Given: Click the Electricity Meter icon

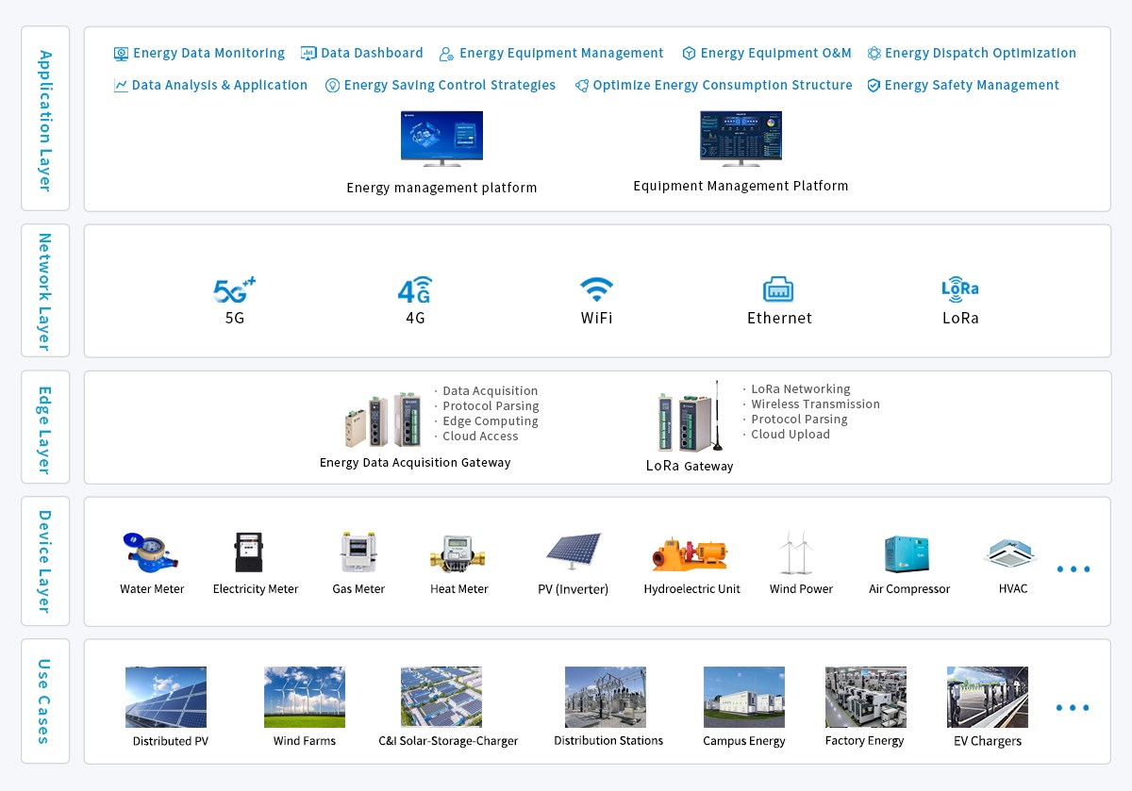Looking at the screenshot, I should point(249,552).
